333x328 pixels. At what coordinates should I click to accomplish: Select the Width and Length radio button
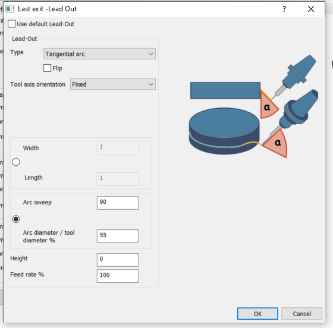[16, 162]
